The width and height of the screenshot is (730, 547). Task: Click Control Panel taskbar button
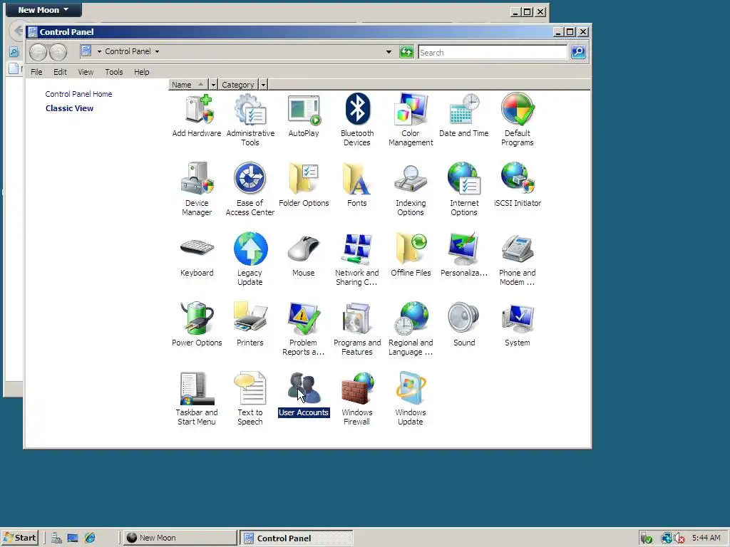pyautogui.click(x=297, y=538)
